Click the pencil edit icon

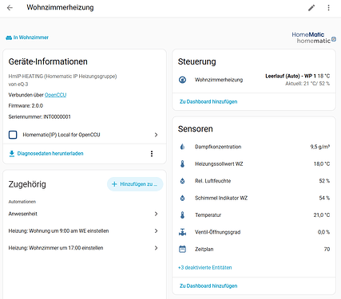pyautogui.click(x=311, y=8)
